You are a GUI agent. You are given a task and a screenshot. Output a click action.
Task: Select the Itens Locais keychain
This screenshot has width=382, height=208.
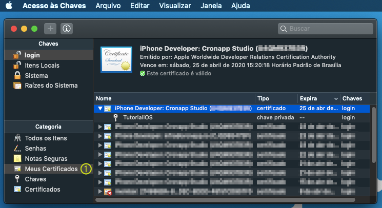[x=49, y=66]
